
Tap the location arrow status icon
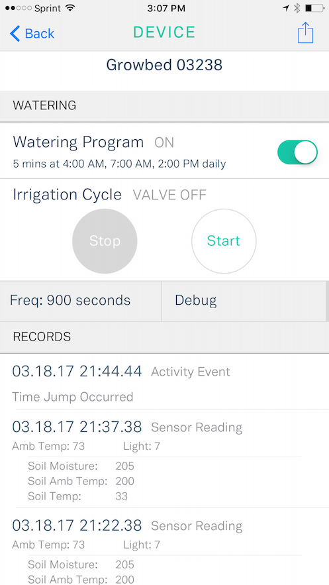click(x=286, y=8)
